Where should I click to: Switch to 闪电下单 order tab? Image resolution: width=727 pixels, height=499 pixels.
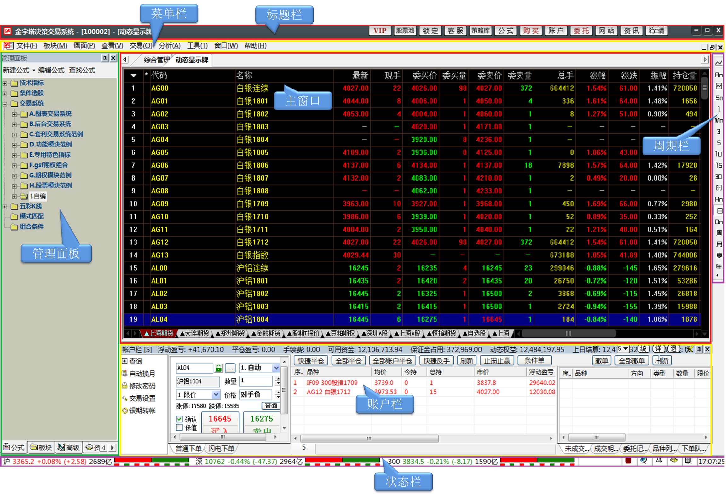pos(221,448)
